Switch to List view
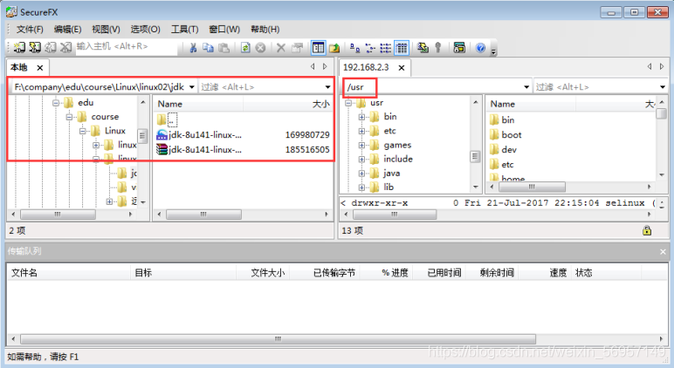674x368 pixels. pos(386,48)
